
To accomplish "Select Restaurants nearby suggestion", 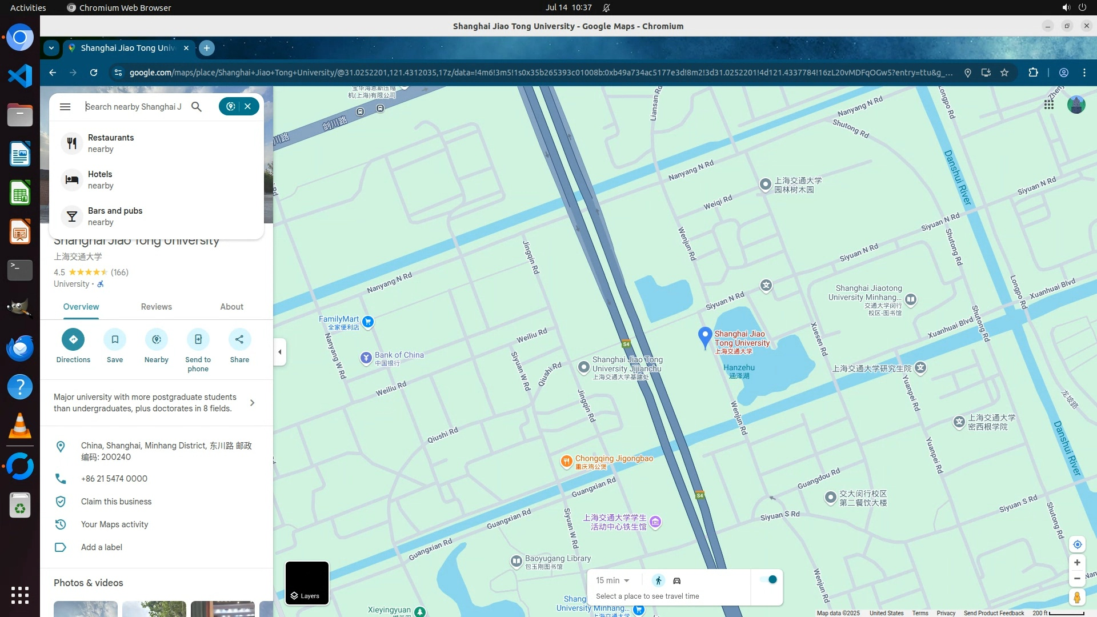I will pyautogui.click(x=111, y=143).
